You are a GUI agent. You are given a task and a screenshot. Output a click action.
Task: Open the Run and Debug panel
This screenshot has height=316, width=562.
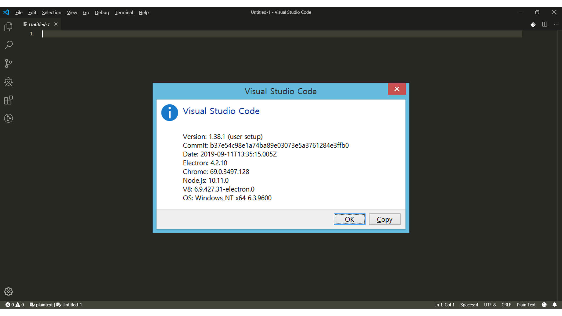(x=8, y=81)
